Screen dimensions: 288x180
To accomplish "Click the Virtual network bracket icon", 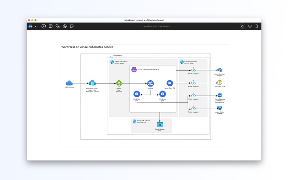I will (111, 57).
